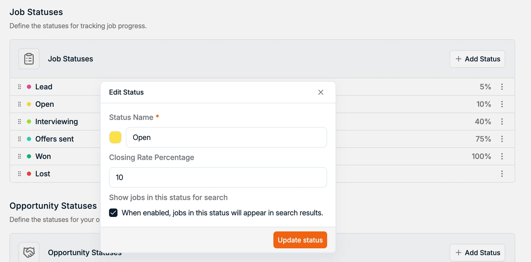Open the three-dot menu for Lost status
531x262 pixels.
point(502,174)
